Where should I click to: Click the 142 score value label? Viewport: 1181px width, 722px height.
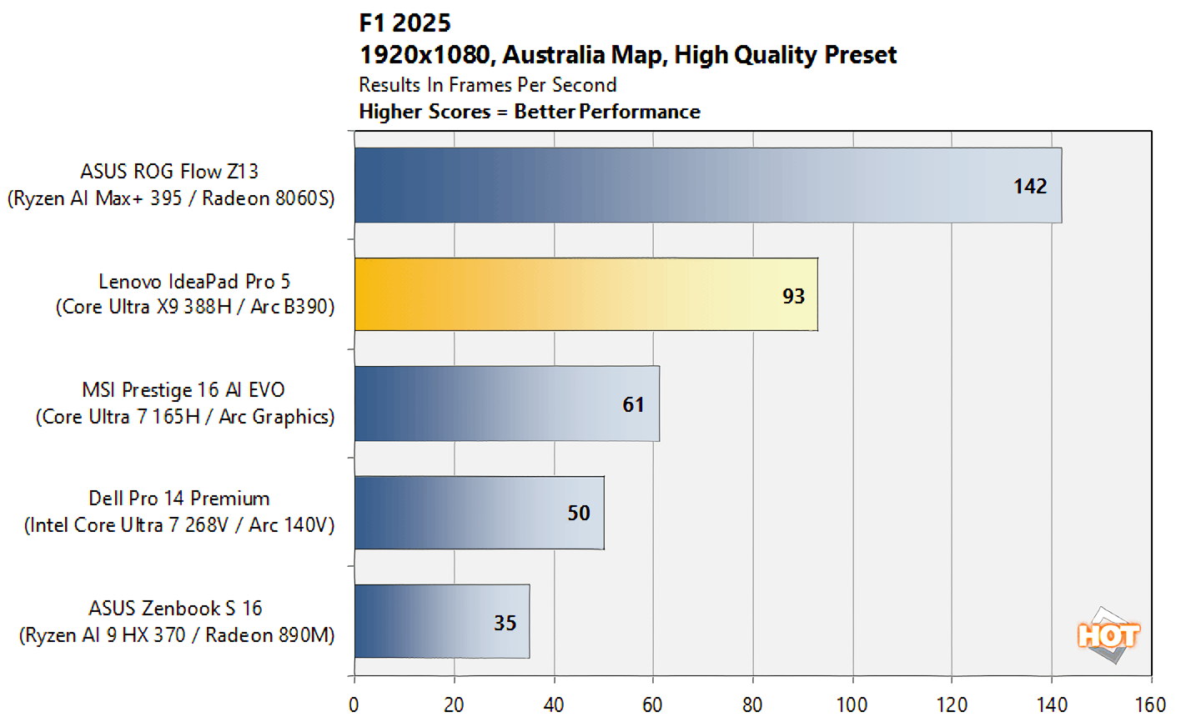(1030, 186)
